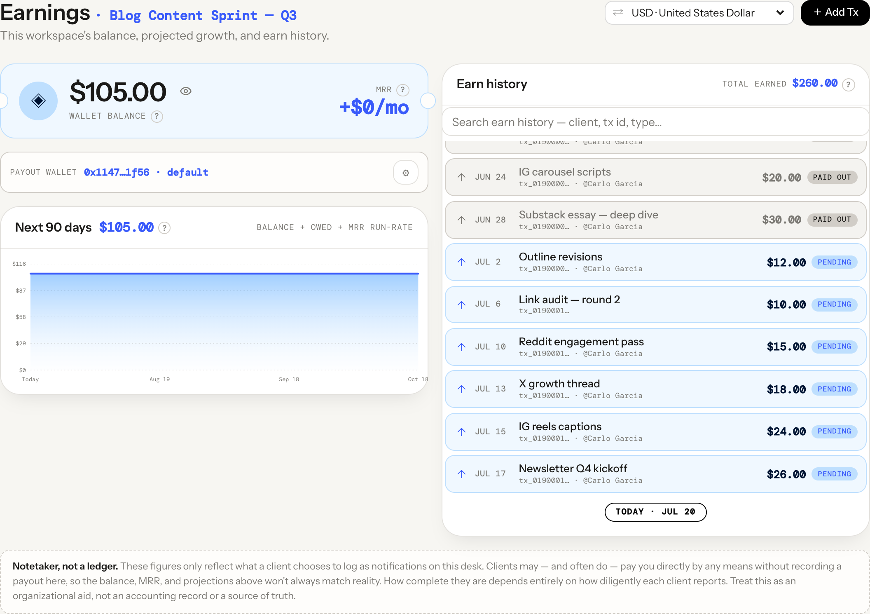Click PENDING badge on Newsletter Q4 kickoff
870x614 pixels.
tap(834, 474)
